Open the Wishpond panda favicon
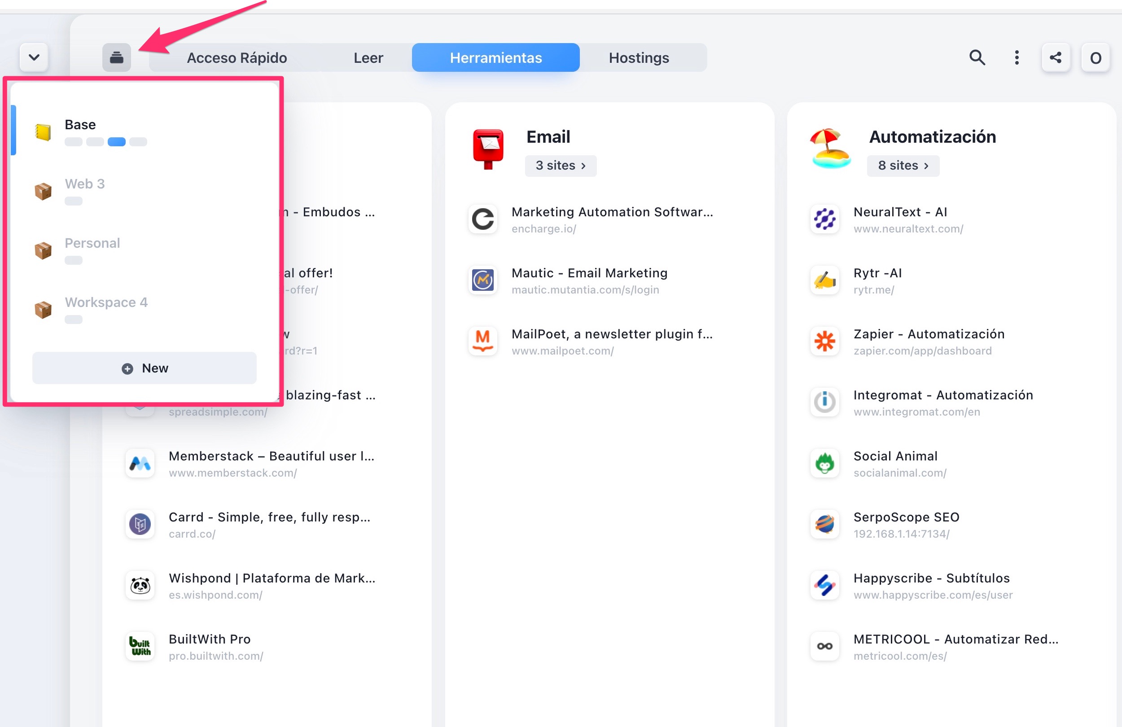Screen dimensions: 1122x727 (140, 585)
